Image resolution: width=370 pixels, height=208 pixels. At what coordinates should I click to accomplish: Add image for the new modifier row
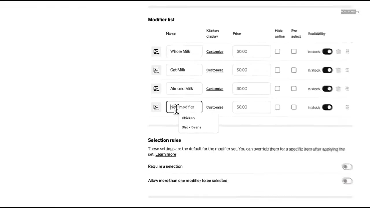click(156, 107)
